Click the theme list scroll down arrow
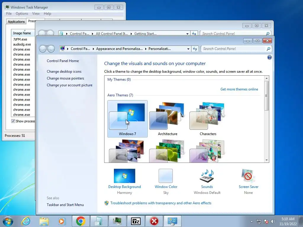Image resolution: width=303 pixels, height=227 pixels. coord(267,160)
